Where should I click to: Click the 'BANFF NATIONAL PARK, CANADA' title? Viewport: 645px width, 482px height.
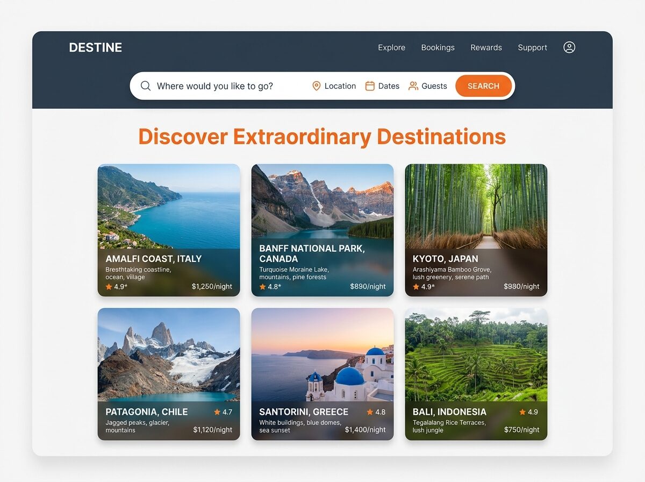[312, 253]
